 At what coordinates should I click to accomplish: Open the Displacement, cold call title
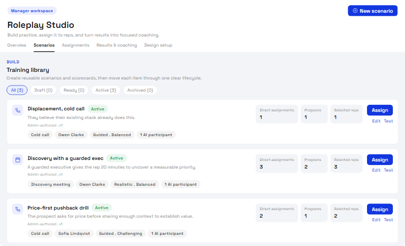tap(56, 109)
